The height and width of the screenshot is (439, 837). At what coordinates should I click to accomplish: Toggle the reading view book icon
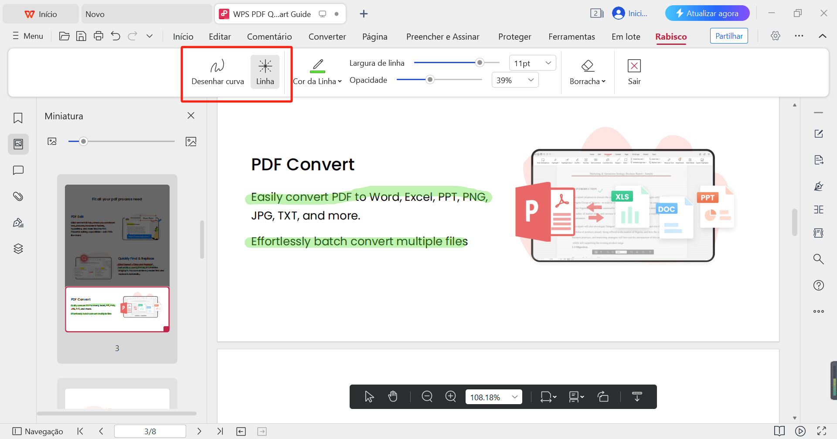click(780, 431)
